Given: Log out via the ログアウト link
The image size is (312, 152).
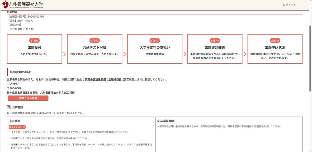Looking at the screenshot, I should click(x=289, y=5).
